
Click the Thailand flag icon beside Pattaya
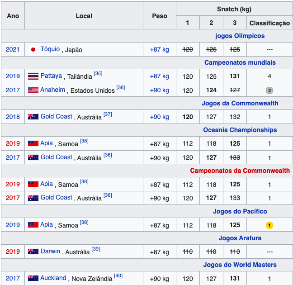coord(33,76)
